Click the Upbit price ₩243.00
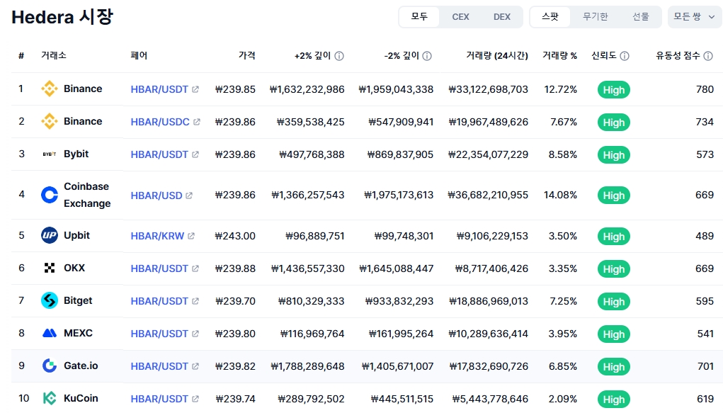Screen dimensions: 723x413 235,236
